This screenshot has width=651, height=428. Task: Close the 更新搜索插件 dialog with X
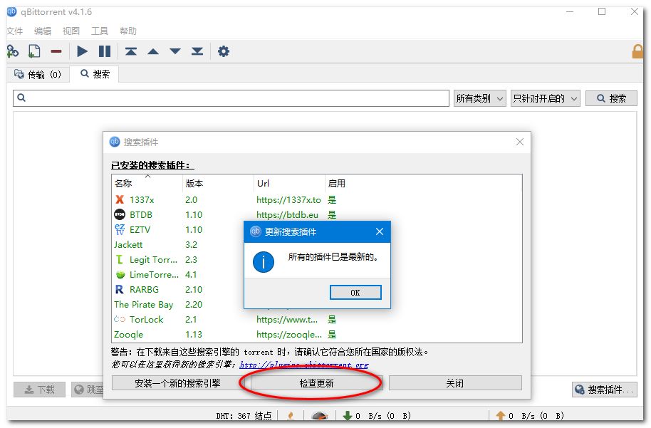(x=380, y=231)
